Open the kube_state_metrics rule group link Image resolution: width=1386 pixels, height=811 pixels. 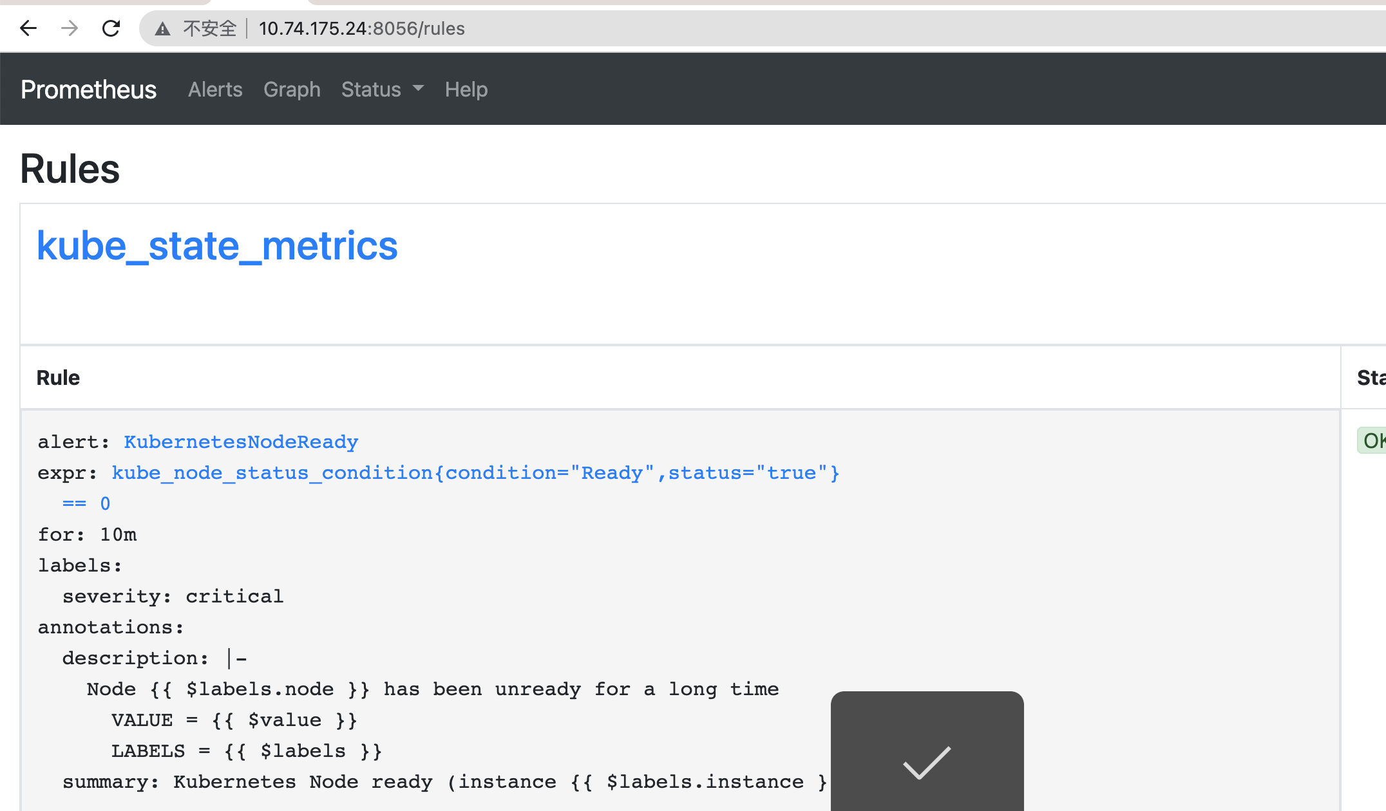pos(217,246)
